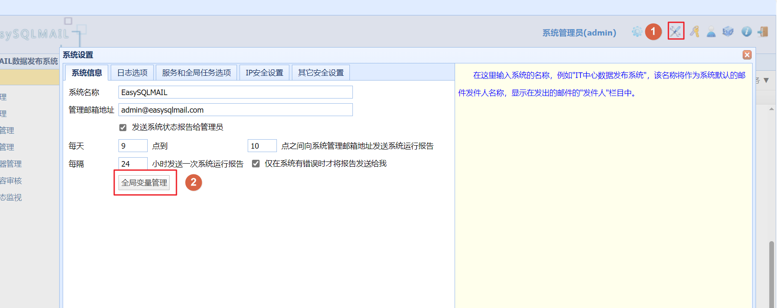The width and height of the screenshot is (777, 308).
Task: Click the blue help text about 系统的名称
Action: (602, 84)
